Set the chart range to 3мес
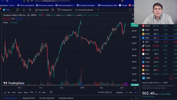 (20, 92)
